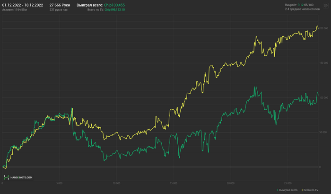331x194 pixels.
Task: Open the graph settings gear icon
Action: pos(326,6)
